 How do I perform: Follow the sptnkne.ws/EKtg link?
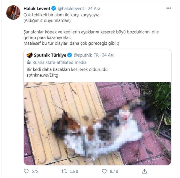point(42,75)
